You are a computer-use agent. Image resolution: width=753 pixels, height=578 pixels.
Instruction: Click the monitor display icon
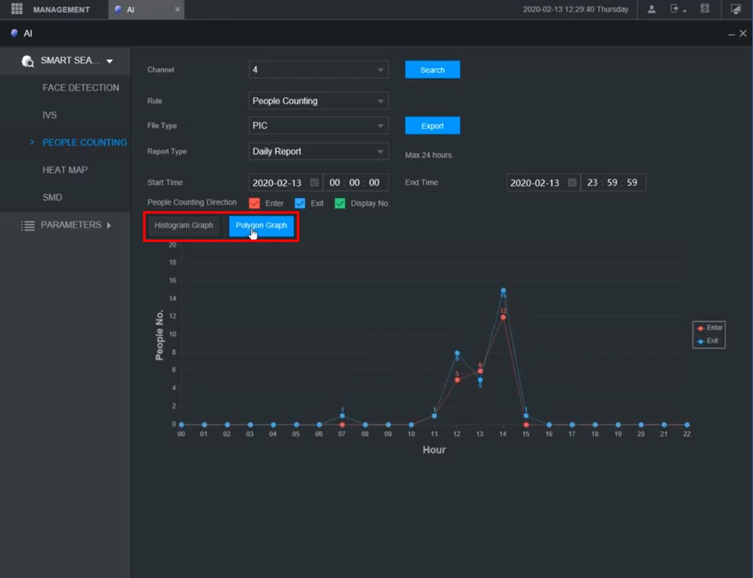[735, 9]
